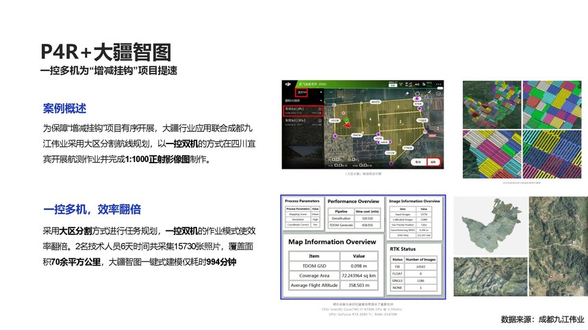The image size is (588, 330).
Task: Click the GPS satellite signal icon in header
Action: coord(400,84)
